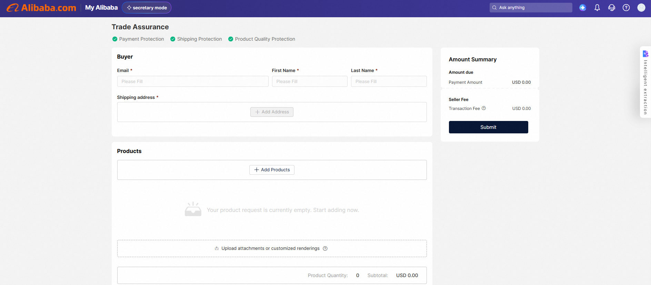Open the user profile avatar

(x=641, y=8)
